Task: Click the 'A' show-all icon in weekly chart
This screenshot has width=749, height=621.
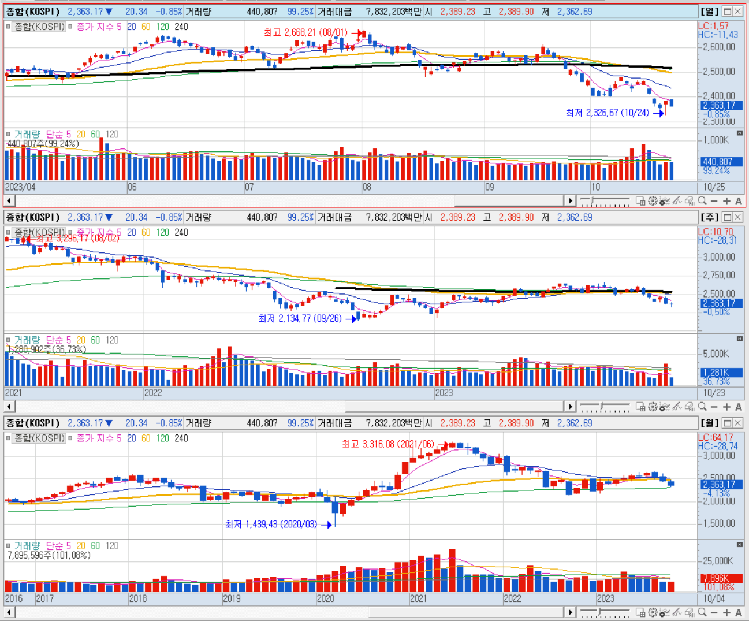Action: tap(739, 407)
